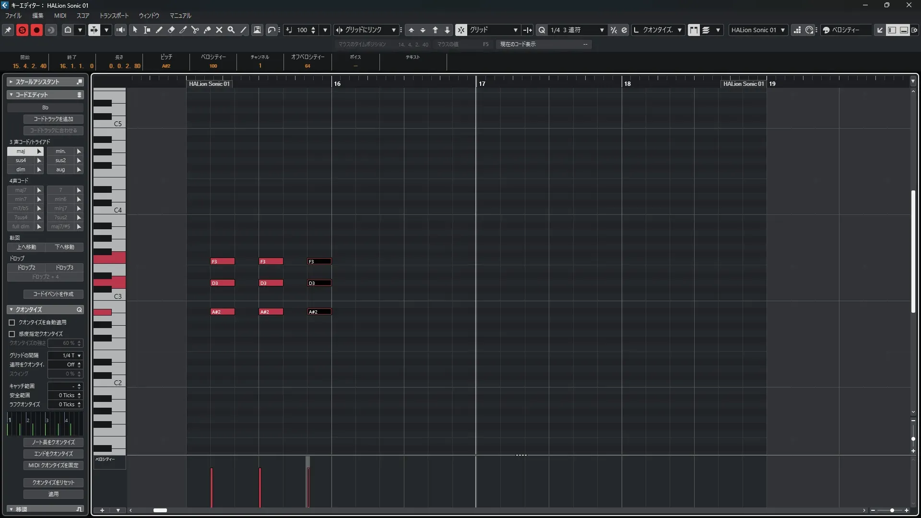
Task: Select the Erase tool
Action: click(171, 30)
